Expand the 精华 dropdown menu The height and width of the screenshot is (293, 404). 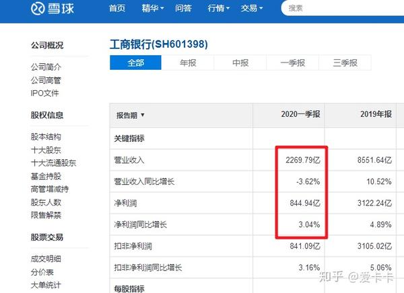153,8
